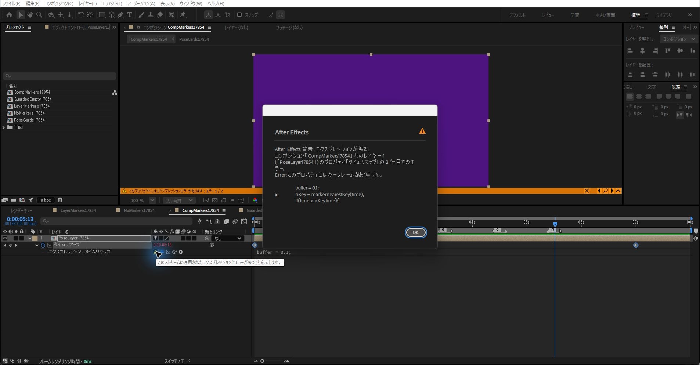Viewport: 700px width, 365px height.
Task: Click the Home icon in the toolbar
Action: (x=9, y=15)
